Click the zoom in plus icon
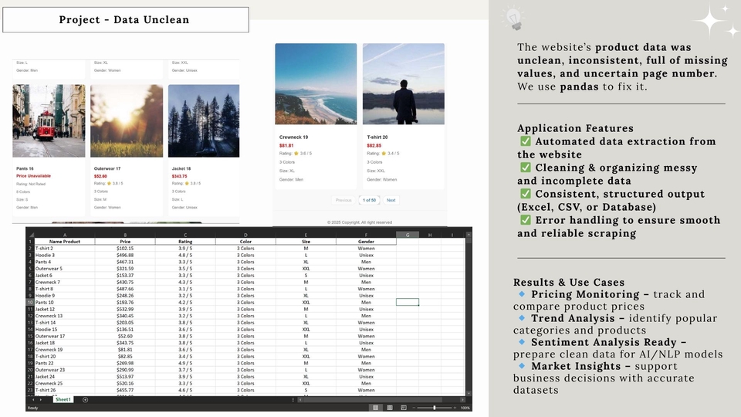 453,408
